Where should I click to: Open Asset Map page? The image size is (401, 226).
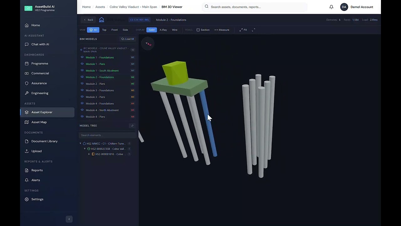[x=47, y=122]
